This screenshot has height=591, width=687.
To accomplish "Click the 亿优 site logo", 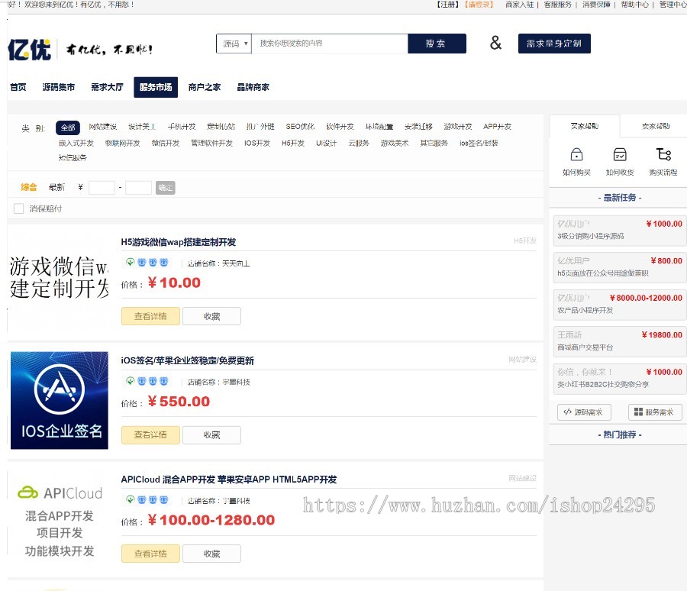I will coord(30,50).
